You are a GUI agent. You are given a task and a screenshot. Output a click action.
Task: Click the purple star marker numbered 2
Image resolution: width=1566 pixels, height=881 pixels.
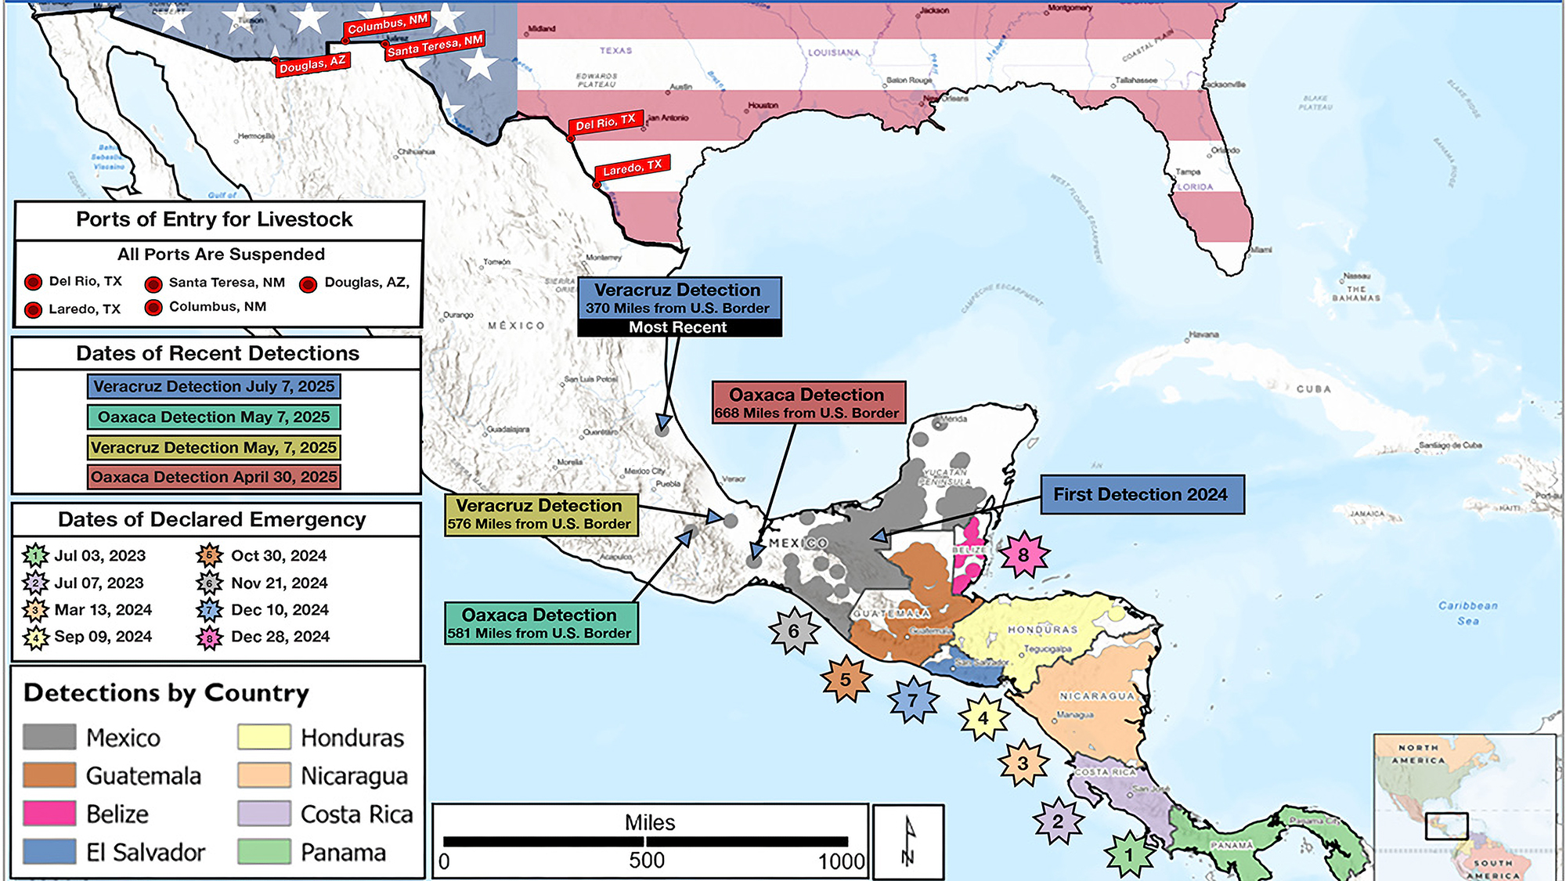[1058, 821]
